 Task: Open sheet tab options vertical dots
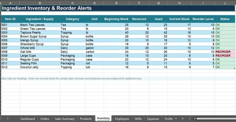click(190, 118)
